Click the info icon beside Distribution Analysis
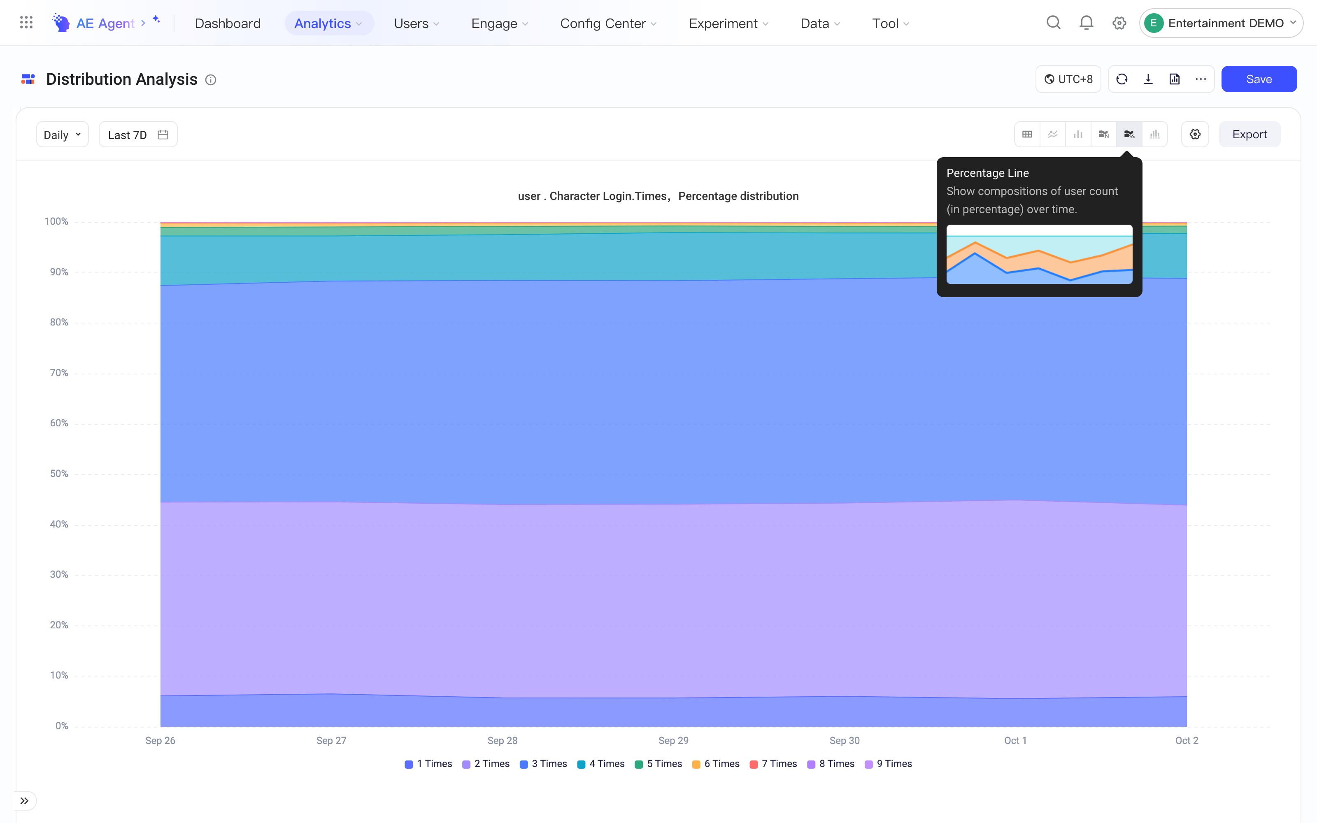1317x823 pixels. coord(211,80)
